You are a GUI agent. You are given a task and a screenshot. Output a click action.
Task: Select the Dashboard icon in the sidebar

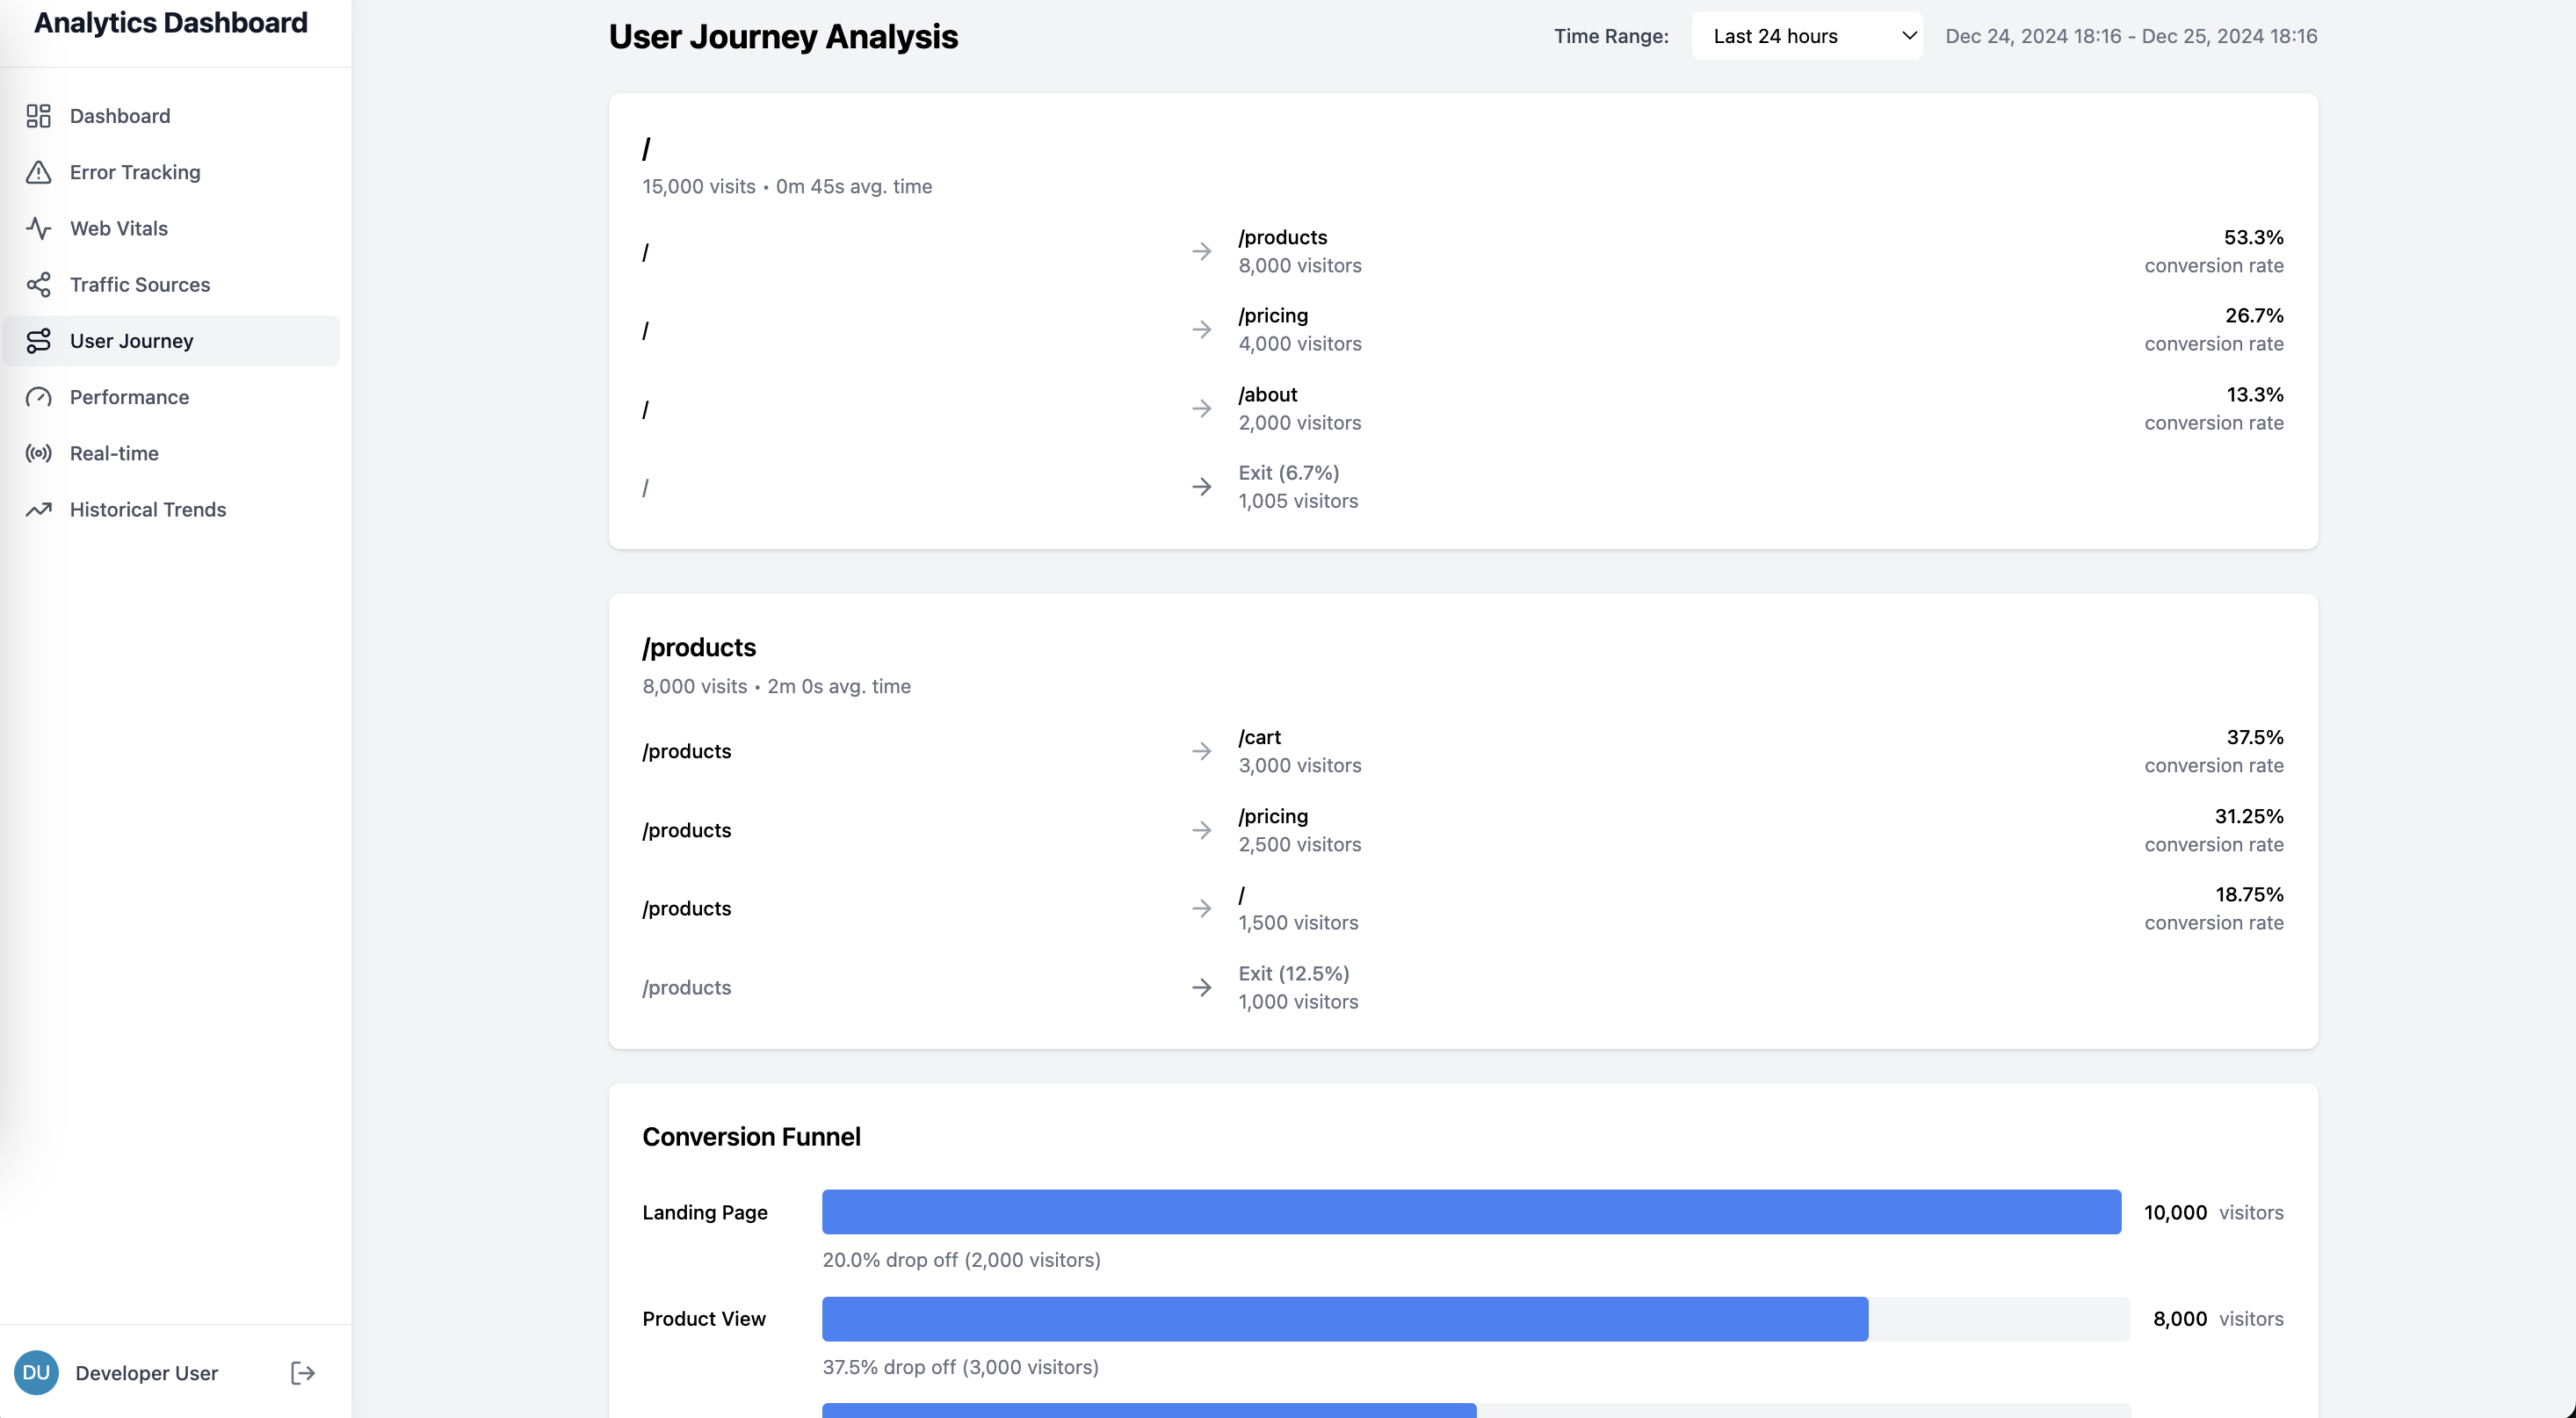pyautogui.click(x=38, y=116)
